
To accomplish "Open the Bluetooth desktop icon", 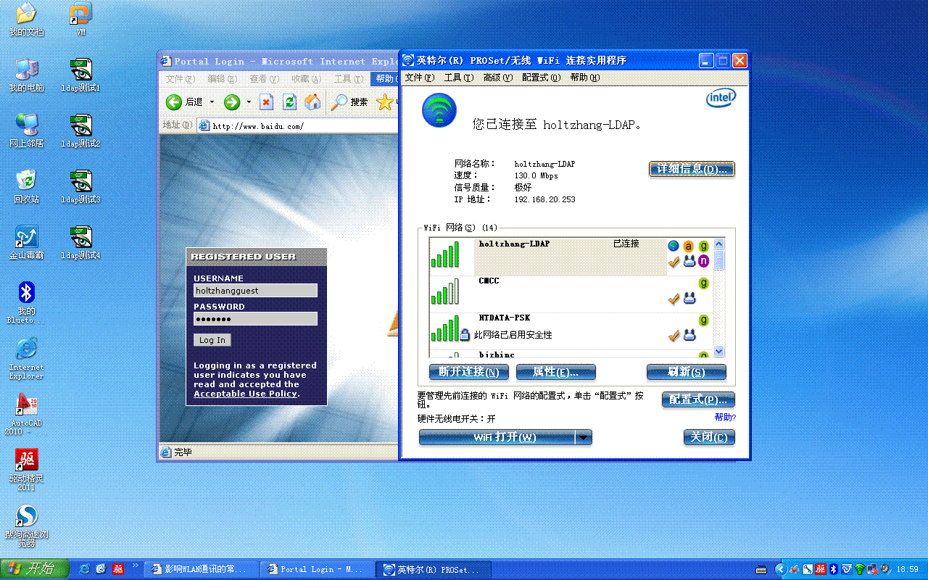I will 26,302.
